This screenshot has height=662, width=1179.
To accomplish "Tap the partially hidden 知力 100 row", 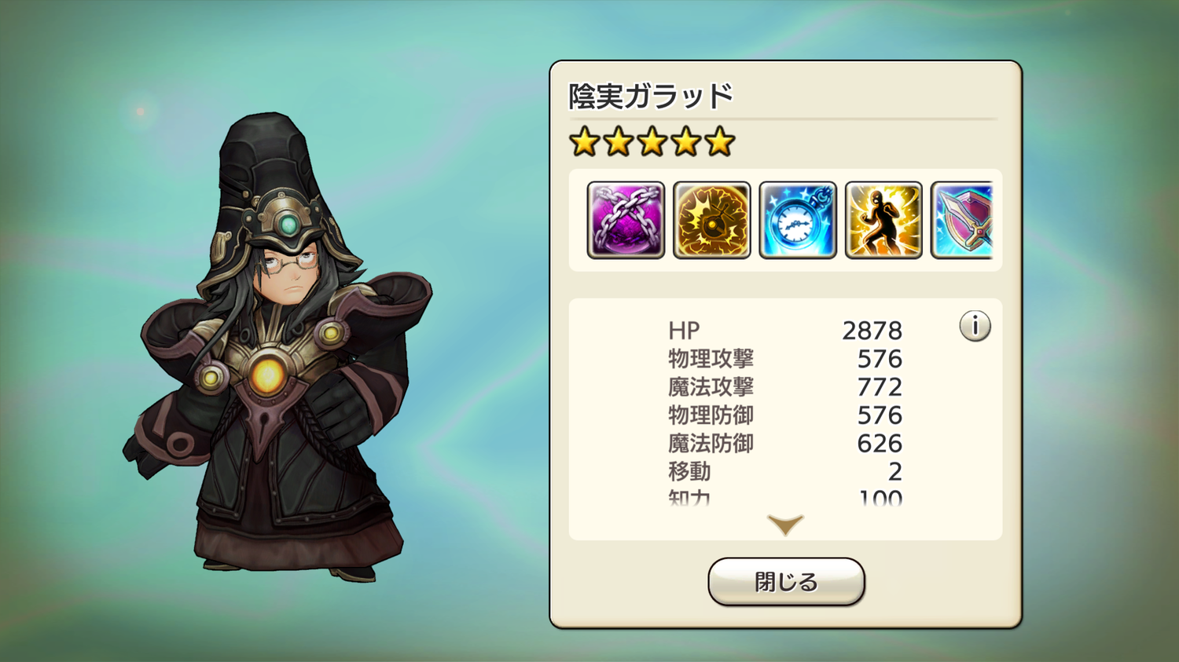I will click(x=785, y=498).
